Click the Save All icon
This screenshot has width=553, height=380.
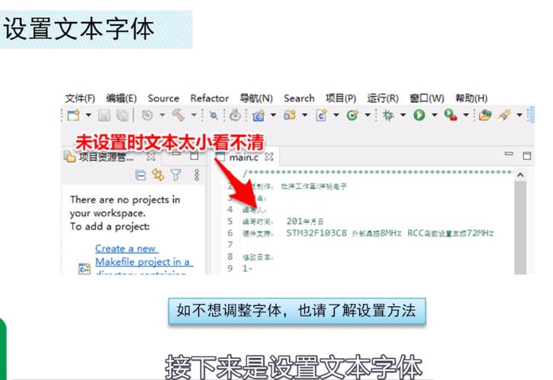122,115
